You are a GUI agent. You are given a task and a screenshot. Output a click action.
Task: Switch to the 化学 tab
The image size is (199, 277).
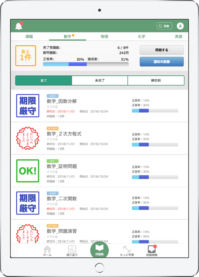point(141,37)
